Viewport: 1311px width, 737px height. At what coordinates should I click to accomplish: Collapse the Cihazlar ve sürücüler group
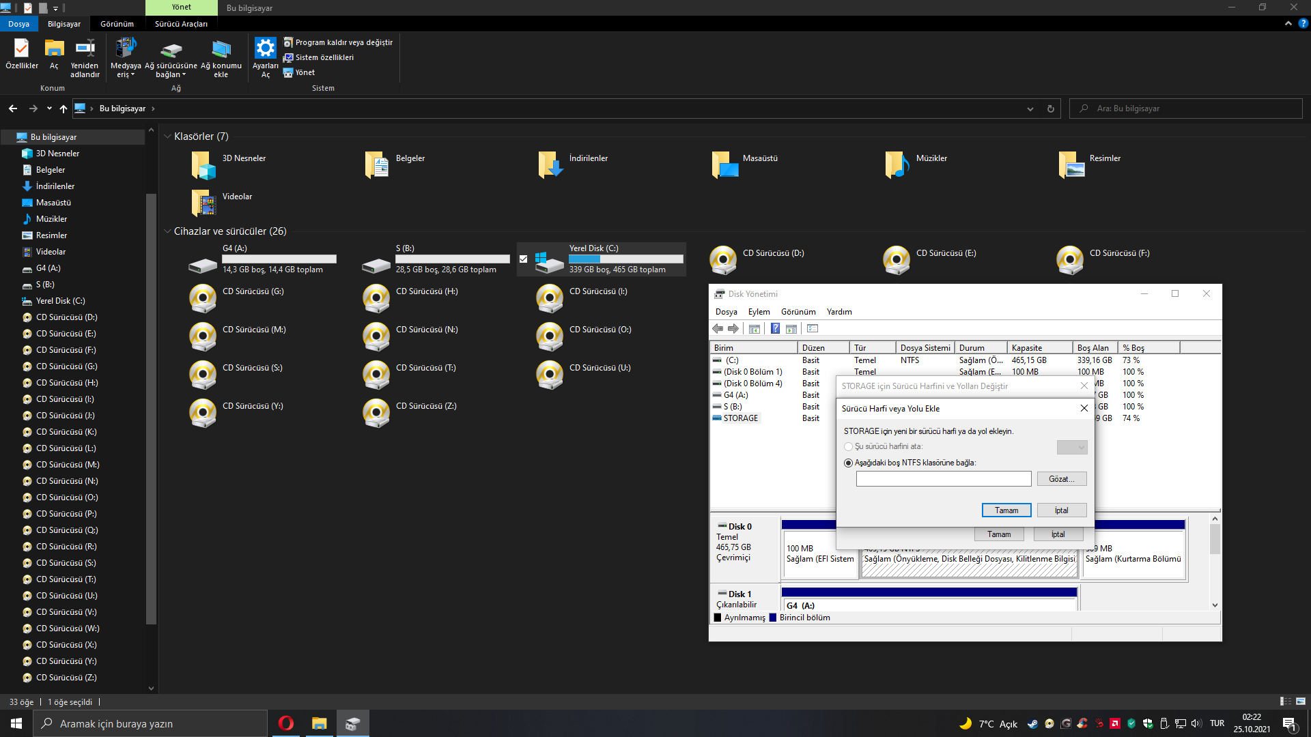pos(167,231)
